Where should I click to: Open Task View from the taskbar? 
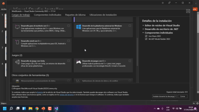(18, 109)
